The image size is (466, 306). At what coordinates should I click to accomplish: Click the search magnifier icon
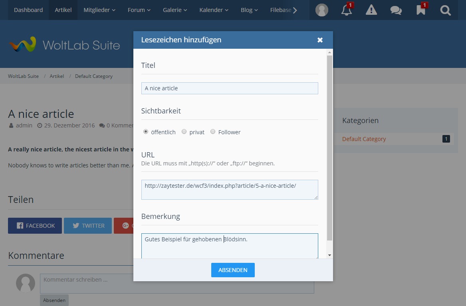445,10
